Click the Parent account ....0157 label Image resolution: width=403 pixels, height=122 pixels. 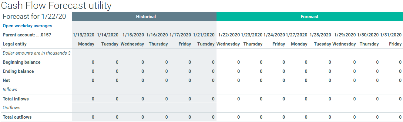click(27, 35)
